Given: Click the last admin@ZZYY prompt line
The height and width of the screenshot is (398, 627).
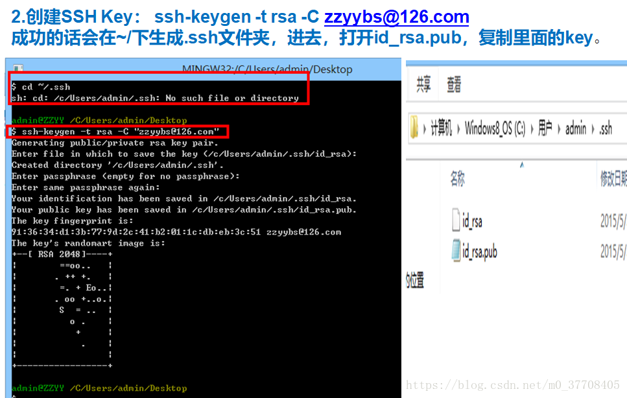Looking at the screenshot, I should coord(99,388).
